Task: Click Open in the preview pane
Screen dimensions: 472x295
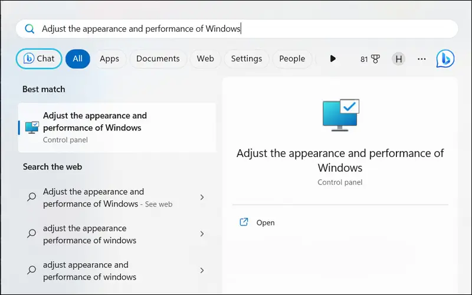Action: pyautogui.click(x=265, y=223)
